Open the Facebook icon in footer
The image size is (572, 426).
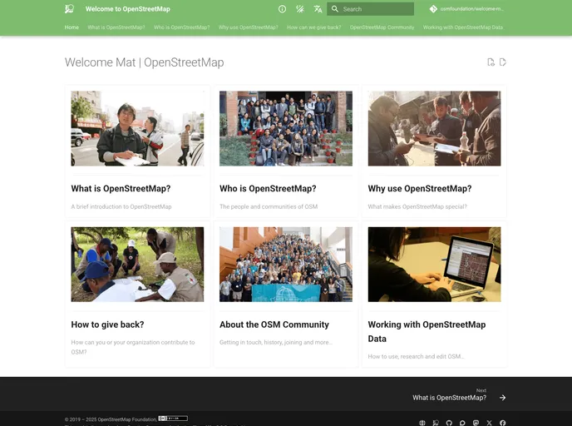pyautogui.click(x=503, y=423)
